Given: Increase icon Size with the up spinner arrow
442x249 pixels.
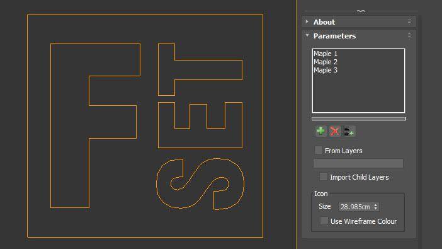Looking at the screenshot, I should tap(375, 205).
